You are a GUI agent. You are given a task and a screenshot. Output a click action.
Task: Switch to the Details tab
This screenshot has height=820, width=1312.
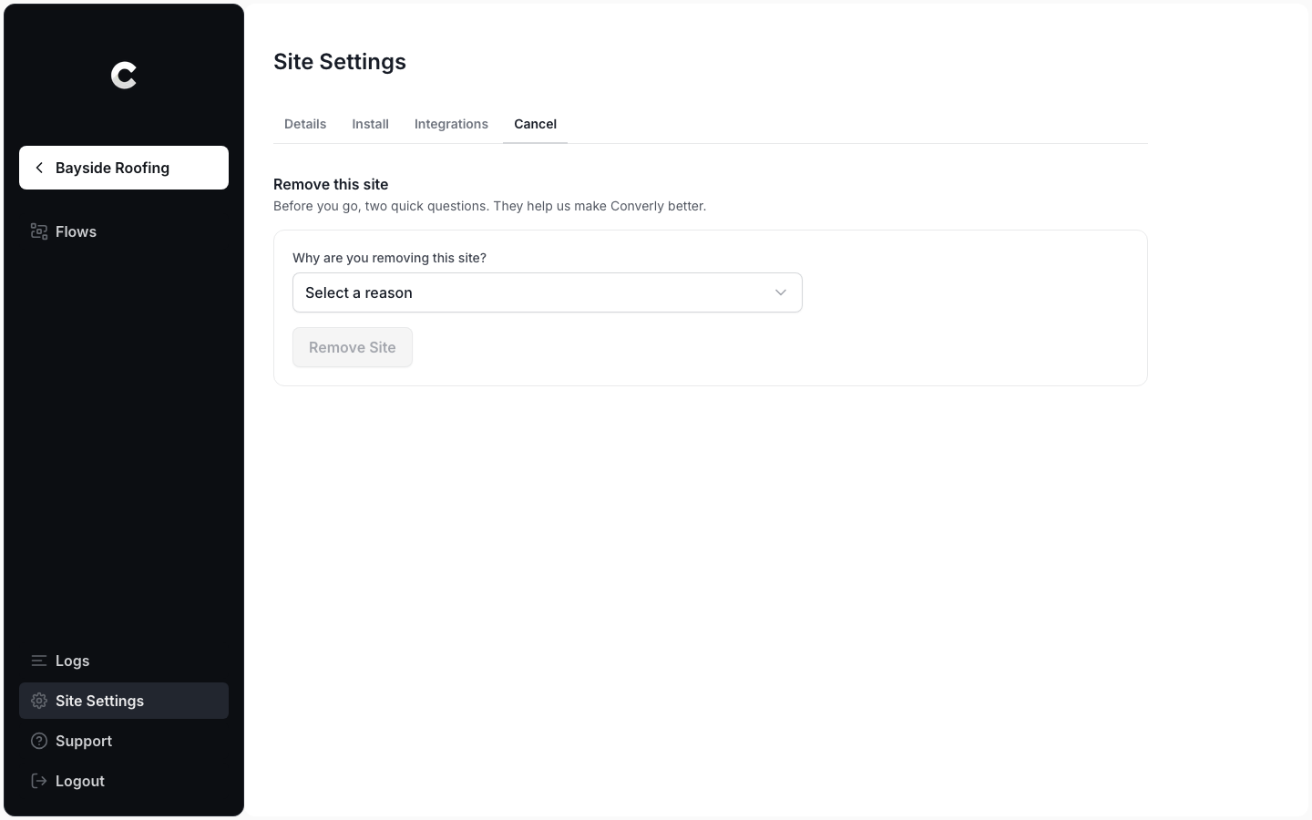coord(305,124)
